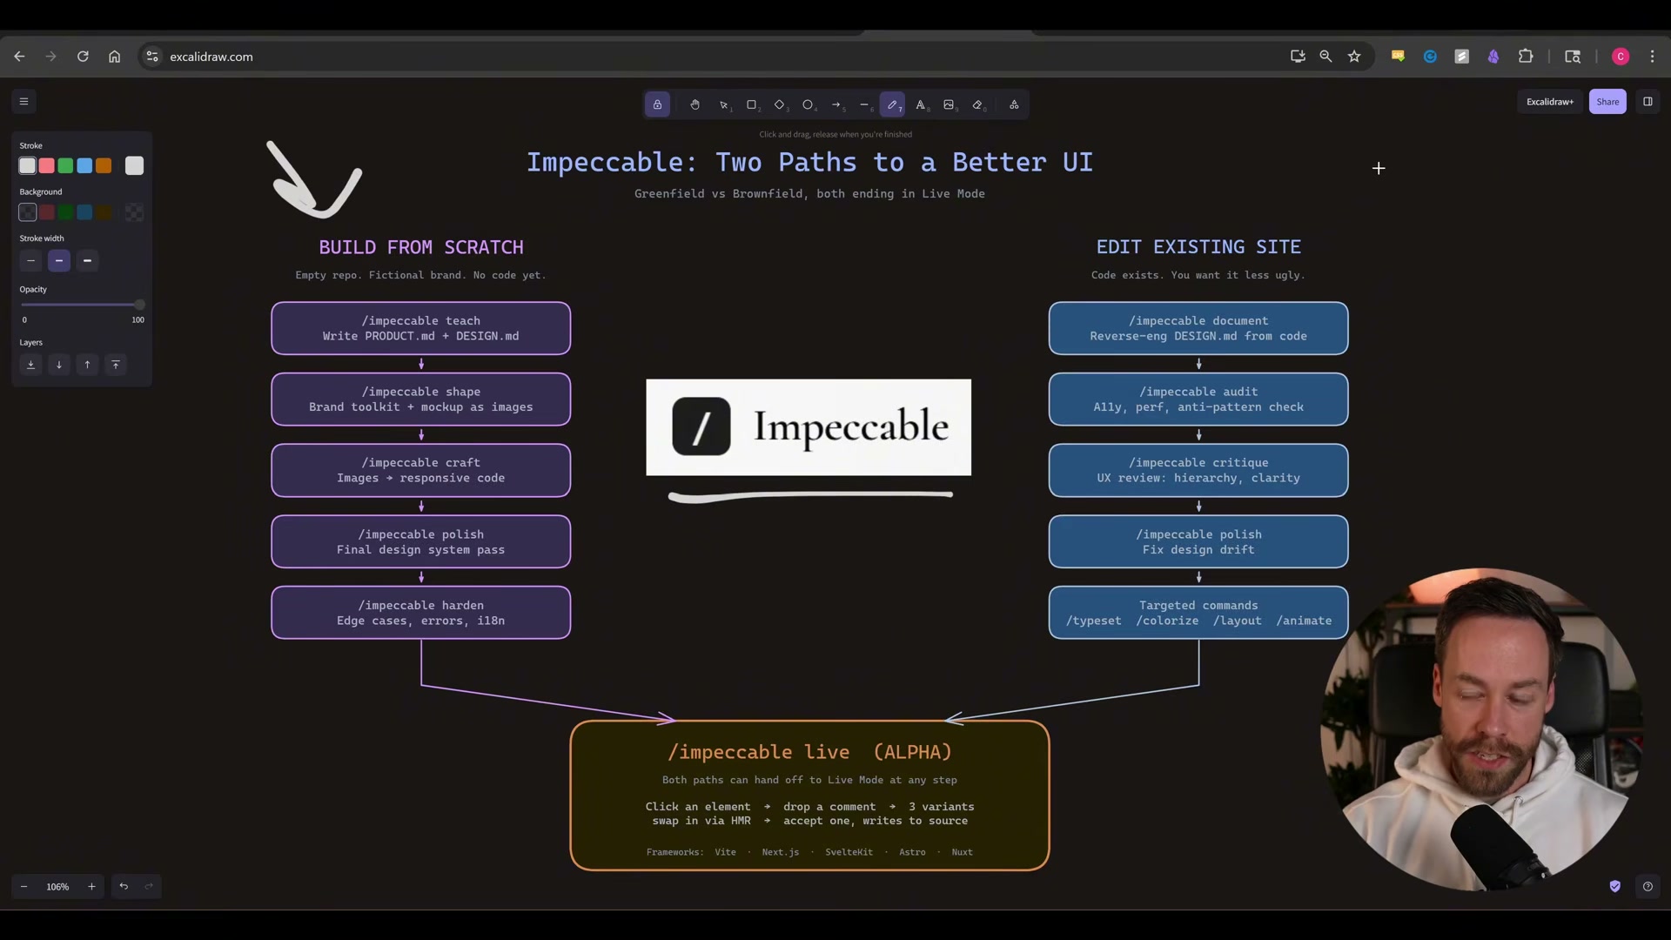Open the browser extensions puzzle icon
The width and height of the screenshot is (1671, 940).
(x=1526, y=57)
